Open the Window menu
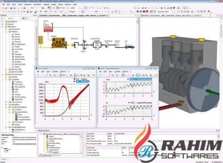223x163 pixels. coord(68,4)
